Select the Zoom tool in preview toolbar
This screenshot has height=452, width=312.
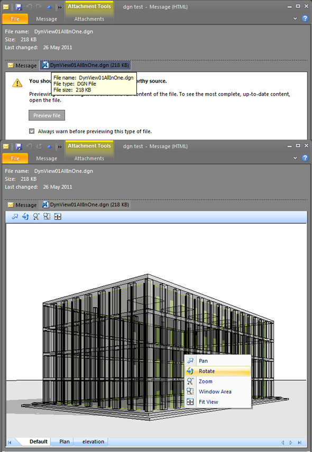tap(36, 217)
